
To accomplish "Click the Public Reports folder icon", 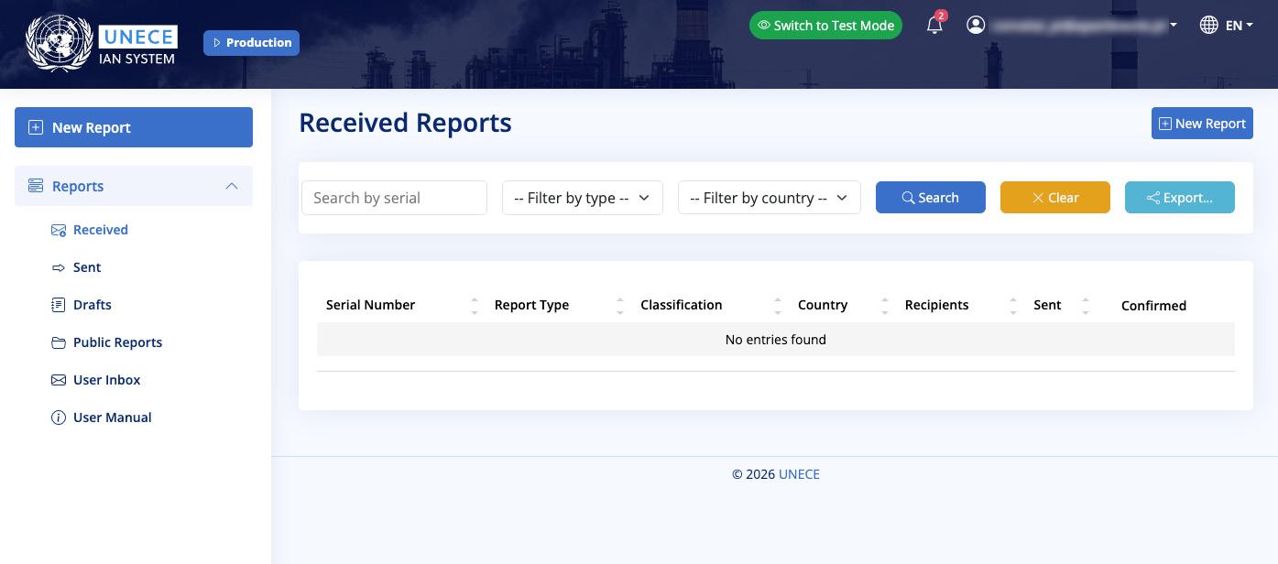I will [59, 342].
